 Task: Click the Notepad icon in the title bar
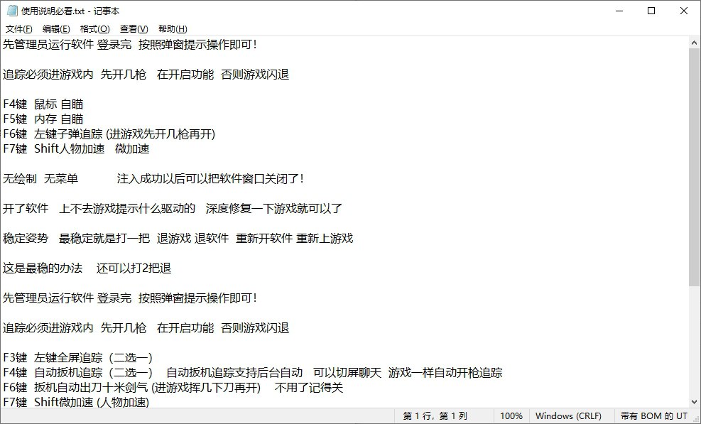point(11,11)
